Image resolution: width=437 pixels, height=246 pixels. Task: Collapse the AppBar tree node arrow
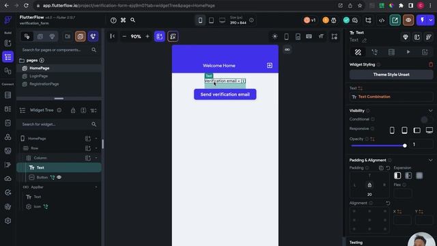tap(96, 187)
